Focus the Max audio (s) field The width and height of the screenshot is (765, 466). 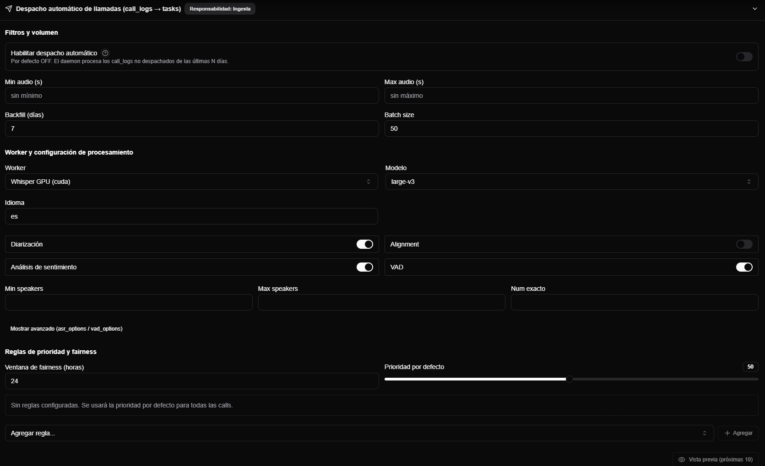point(571,96)
